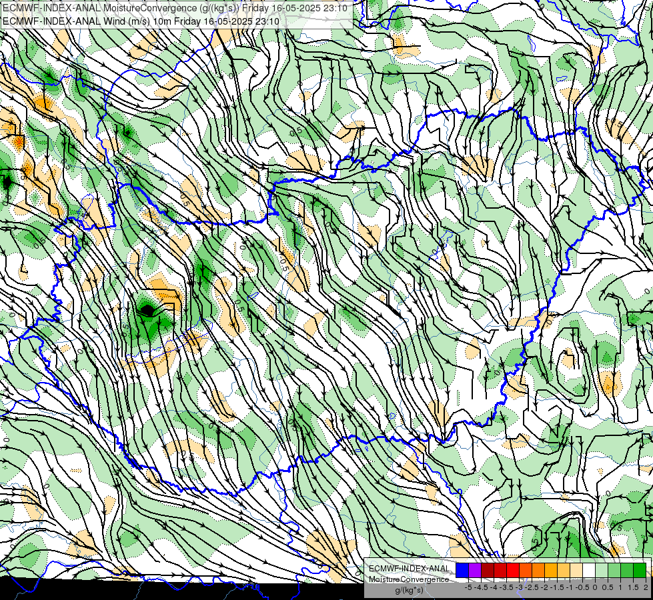Screen dimensions: 653x600
Task: Click the dark red swatch between -4.5 and -4
Action: [x=488, y=570]
